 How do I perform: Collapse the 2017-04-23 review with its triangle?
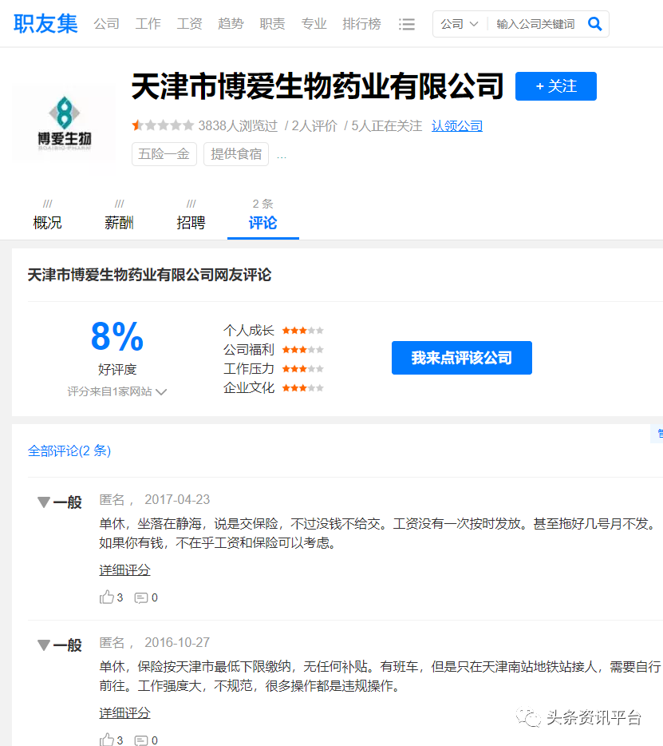[44, 502]
